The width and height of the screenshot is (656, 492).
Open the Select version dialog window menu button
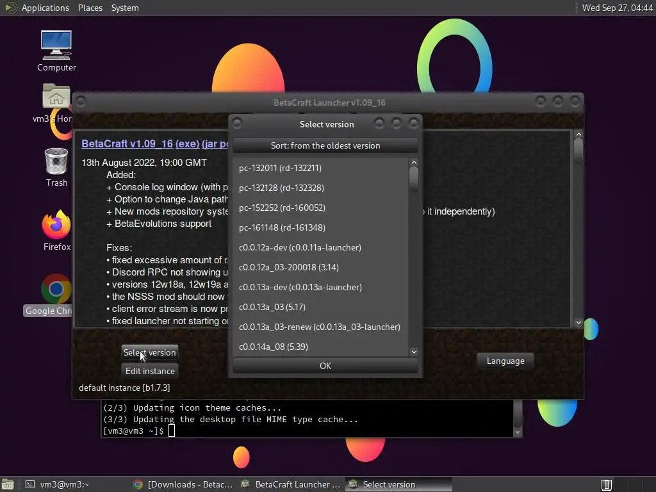237,123
